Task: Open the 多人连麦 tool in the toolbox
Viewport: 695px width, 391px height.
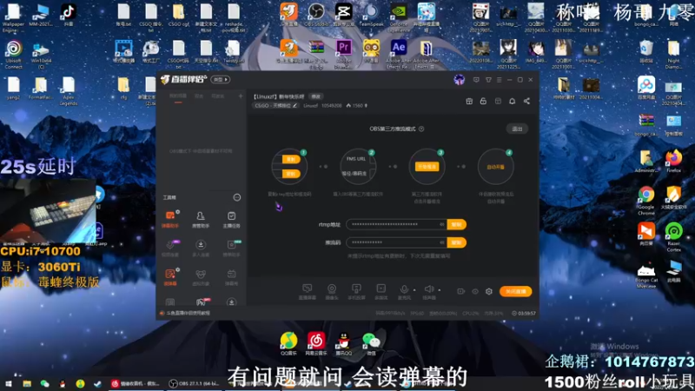Action: point(201,249)
